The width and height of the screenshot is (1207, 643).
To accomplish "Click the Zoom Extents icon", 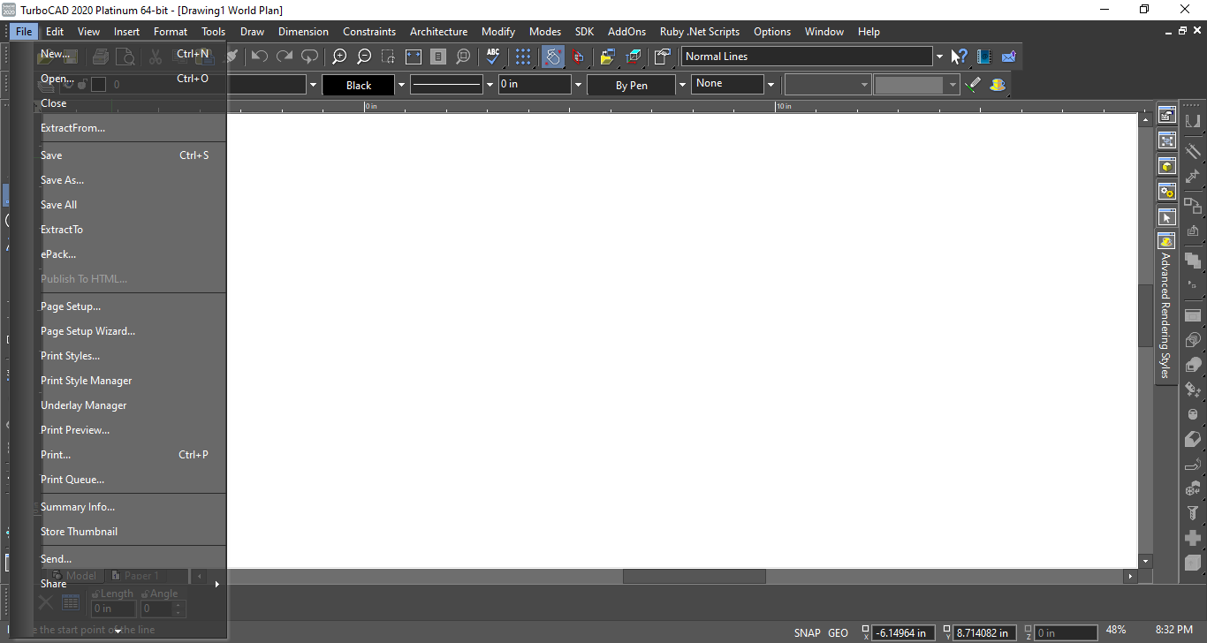I will 414,57.
